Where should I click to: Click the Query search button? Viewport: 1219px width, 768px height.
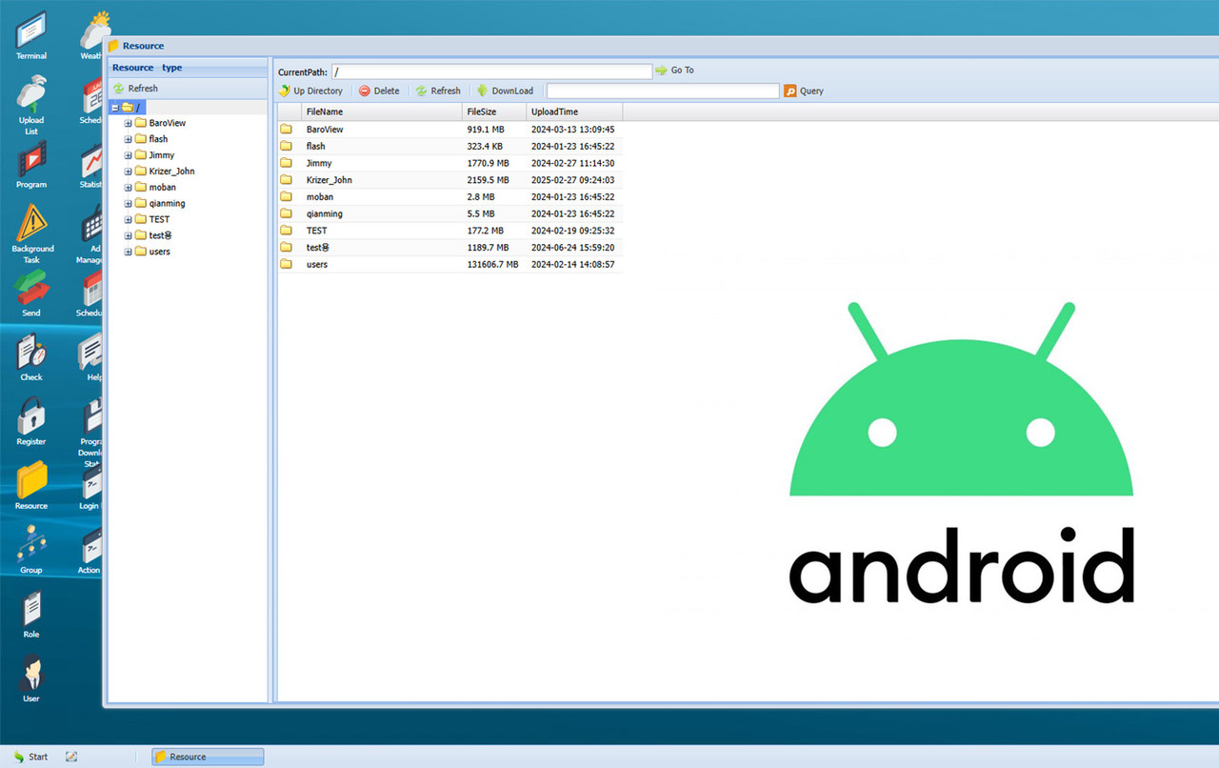pos(804,91)
